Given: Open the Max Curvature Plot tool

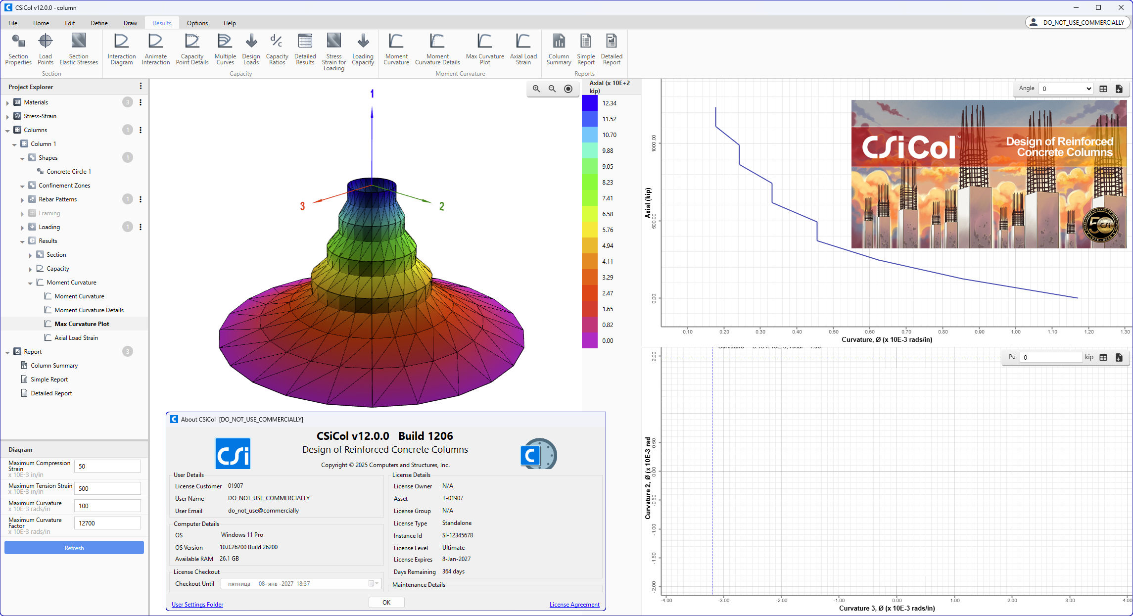Looking at the screenshot, I should tap(484, 48).
